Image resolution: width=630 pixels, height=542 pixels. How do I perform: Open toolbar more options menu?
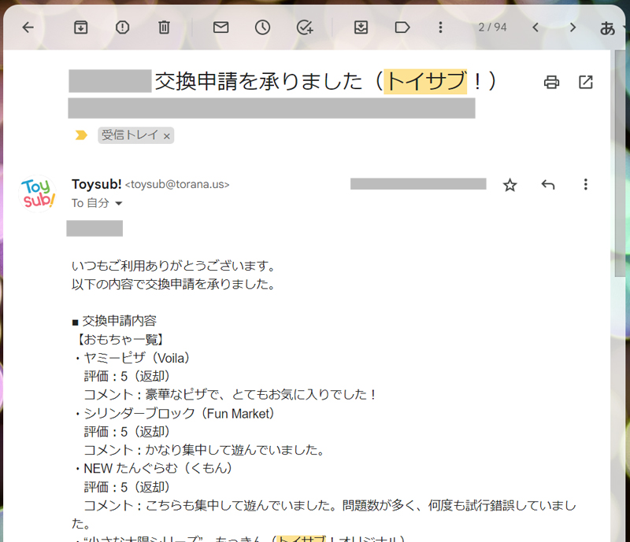click(x=440, y=28)
